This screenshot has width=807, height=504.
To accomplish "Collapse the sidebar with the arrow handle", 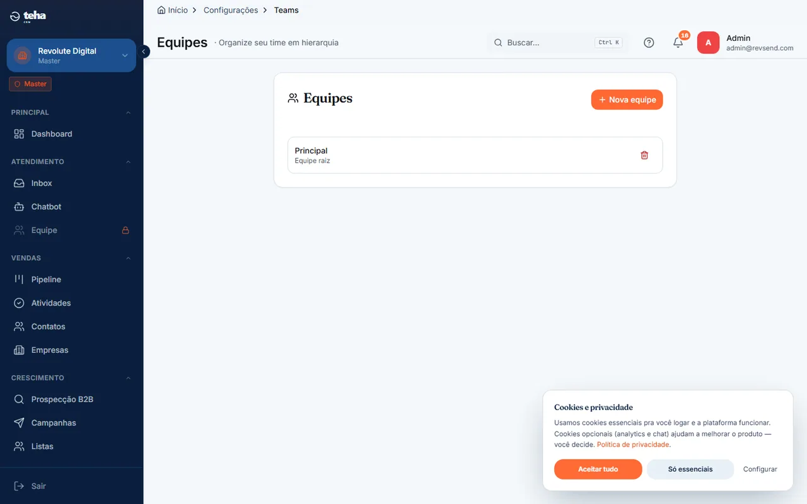I will (144, 52).
